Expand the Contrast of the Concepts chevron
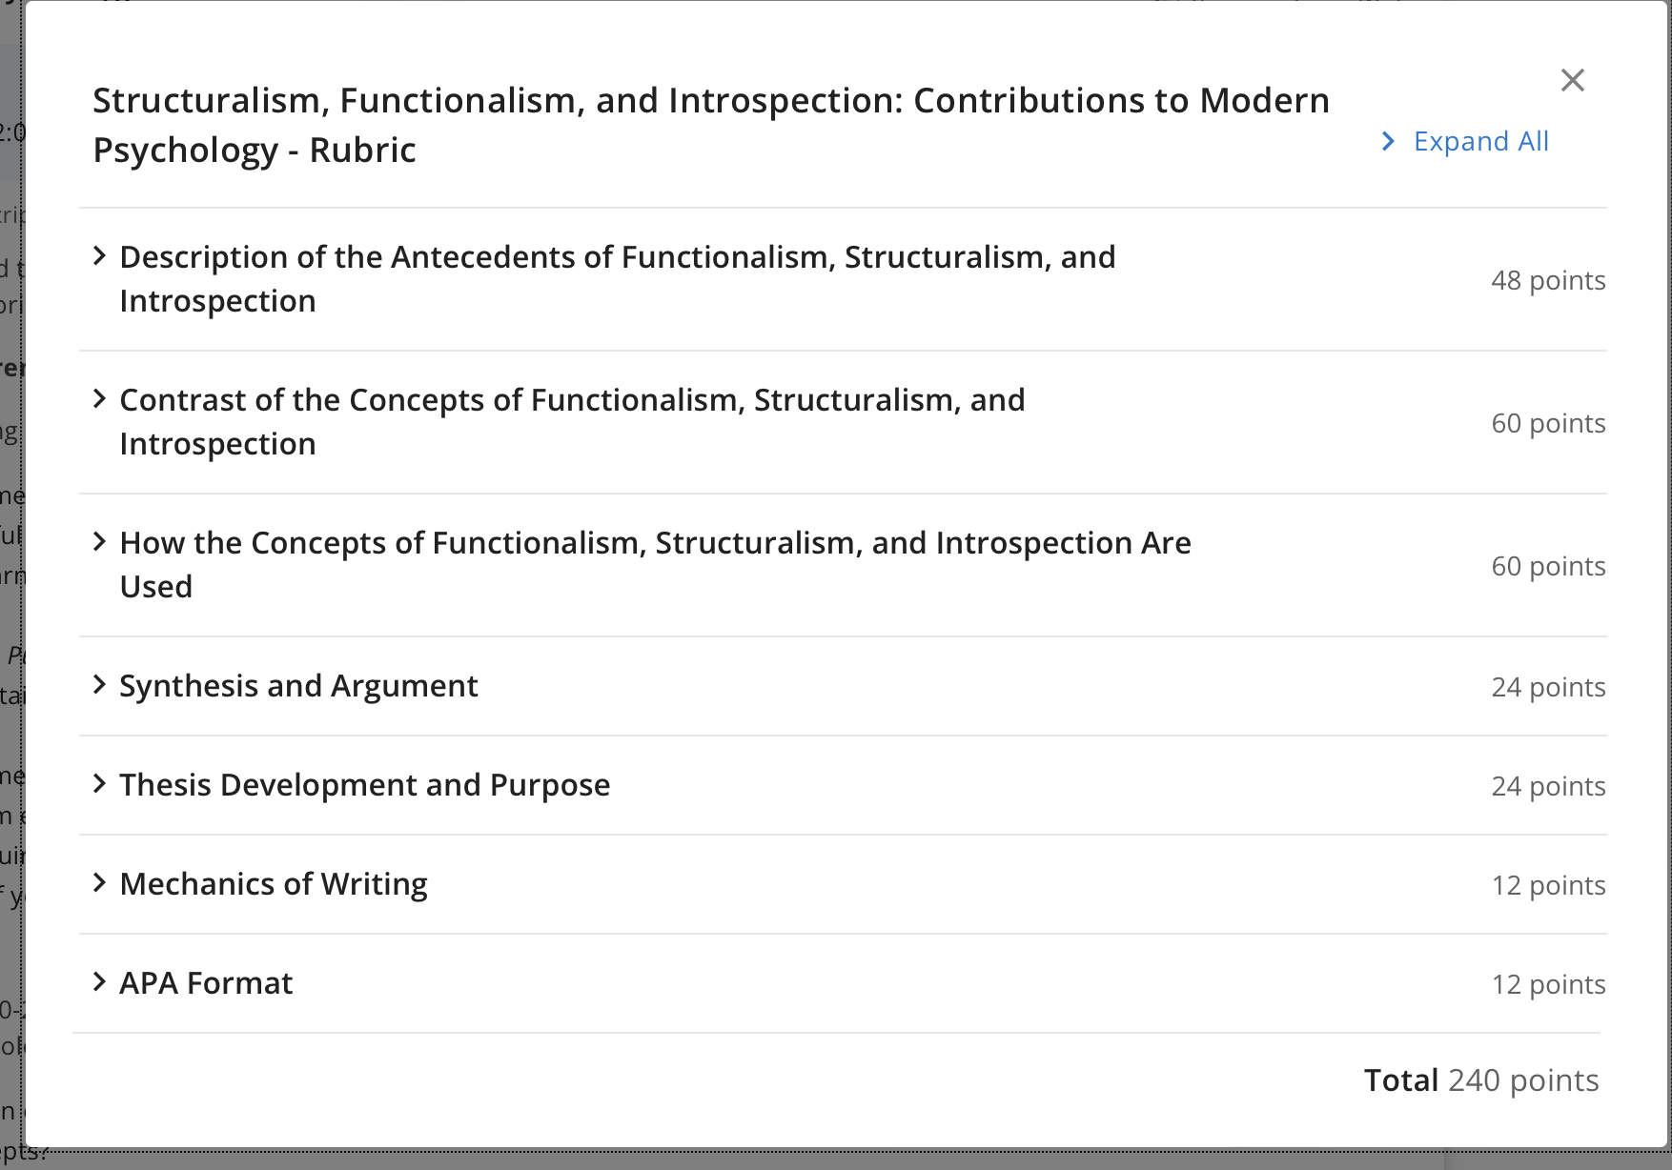This screenshot has height=1170, width=1672. click(99, 398)
